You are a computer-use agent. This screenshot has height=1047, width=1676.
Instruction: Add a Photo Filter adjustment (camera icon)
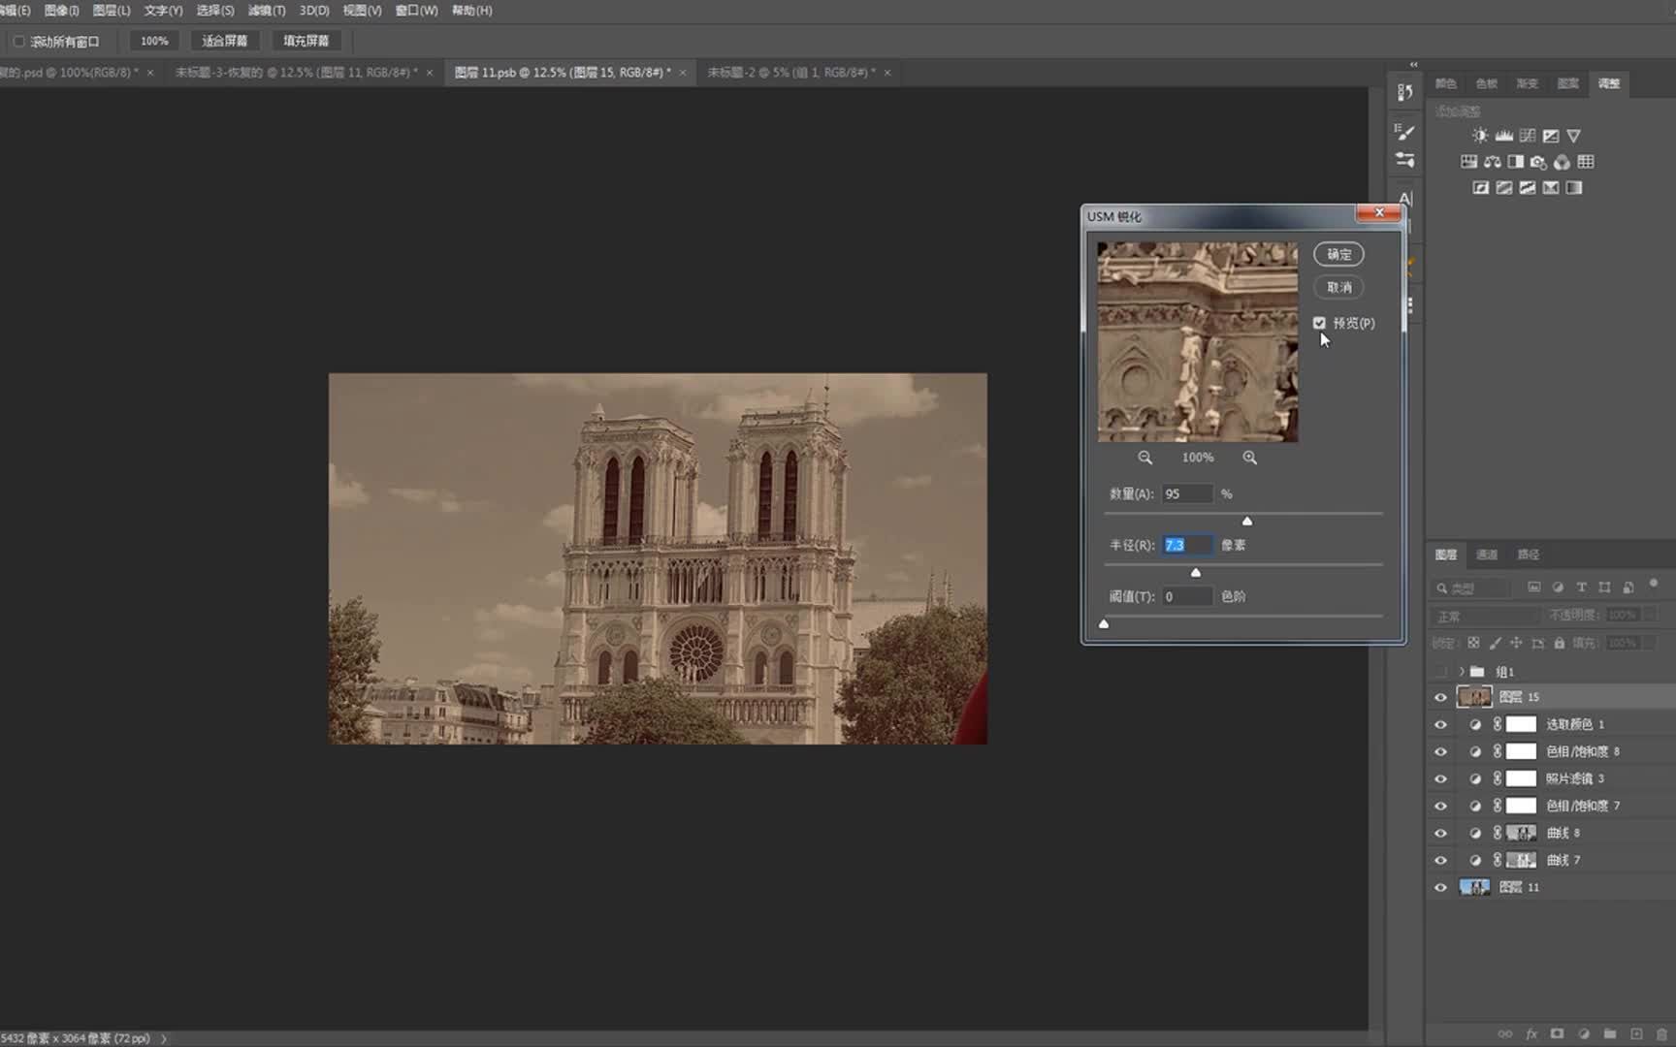[x=1538, y=162]
